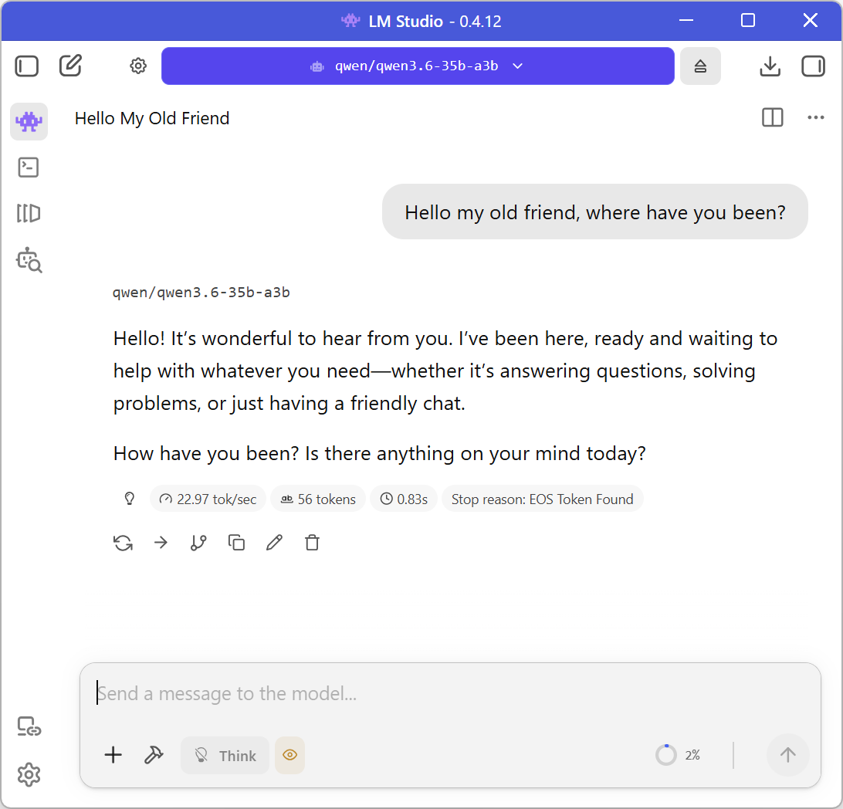Open the chat options ellipsis menu
This screenshot has height=809, width=843.
[816, 117]
